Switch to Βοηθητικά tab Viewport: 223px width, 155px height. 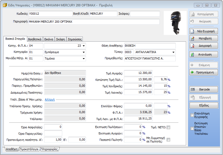coord(35,39)
